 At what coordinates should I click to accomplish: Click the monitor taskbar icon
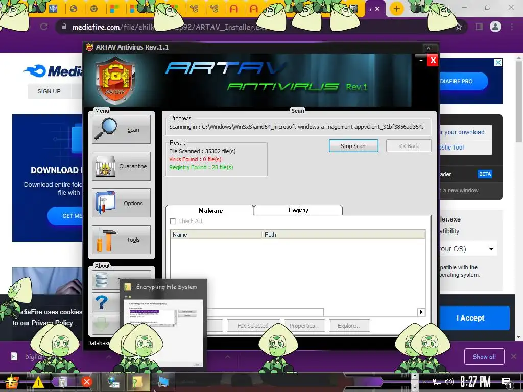(x=163, y=382)
